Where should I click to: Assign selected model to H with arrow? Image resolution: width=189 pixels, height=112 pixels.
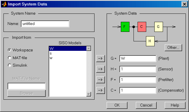pyautogui.click(x=101, y=69)
